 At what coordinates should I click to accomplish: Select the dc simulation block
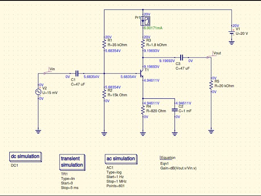tap(25, 157)
